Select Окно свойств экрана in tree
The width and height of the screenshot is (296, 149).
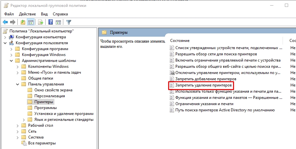[x=53, y=90]
